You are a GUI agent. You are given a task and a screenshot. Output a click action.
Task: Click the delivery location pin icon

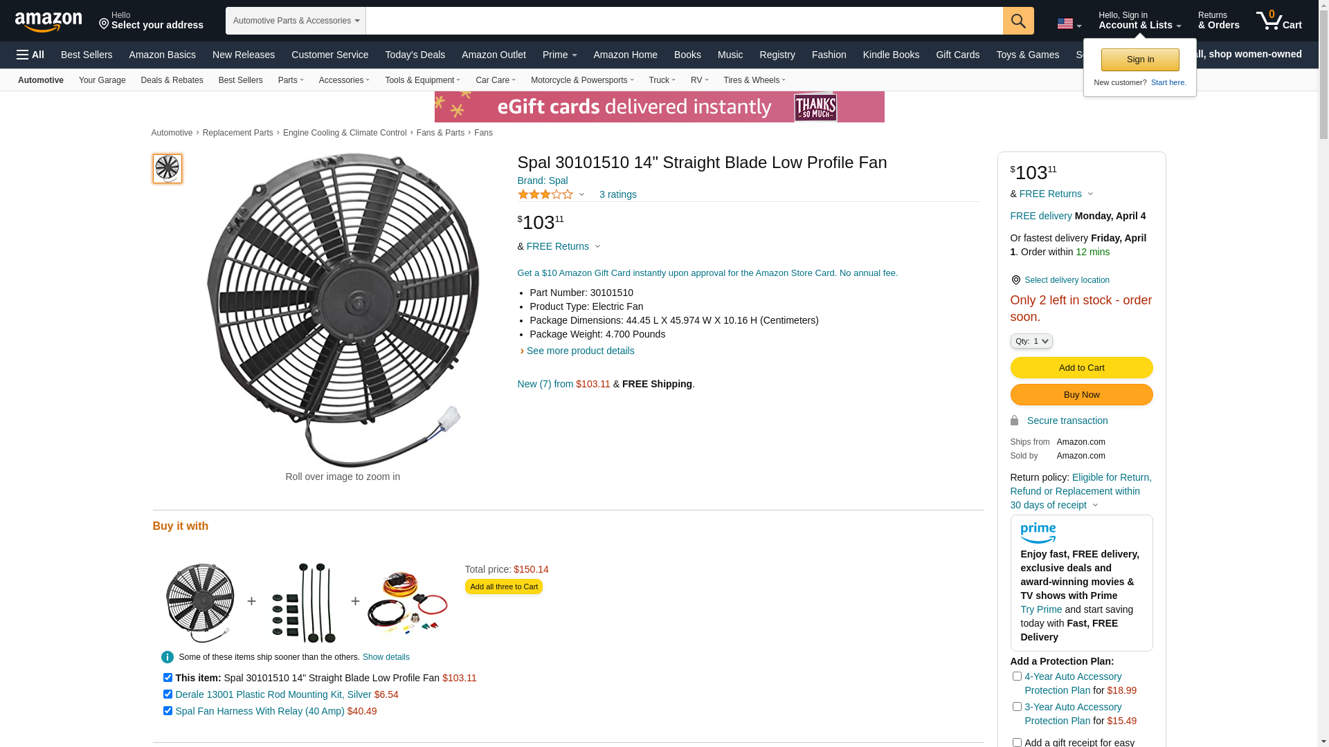[1015, 280]
